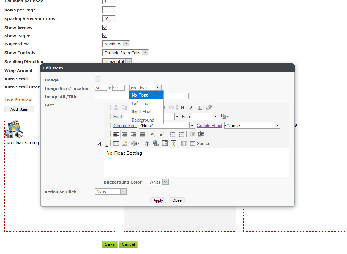Uncheck the Show Arrows checkbox
347x254 pixels.
105,27
